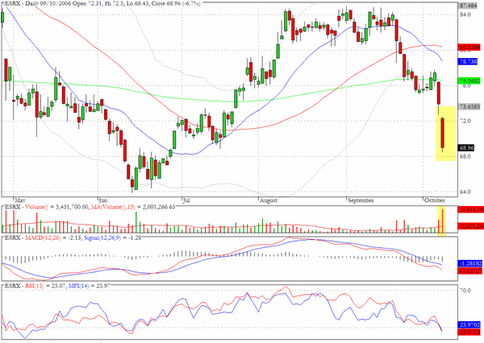Select the blue -1.28182 signal value label
The width and height of the screenshot is (484, 343).
click(470, 264)
